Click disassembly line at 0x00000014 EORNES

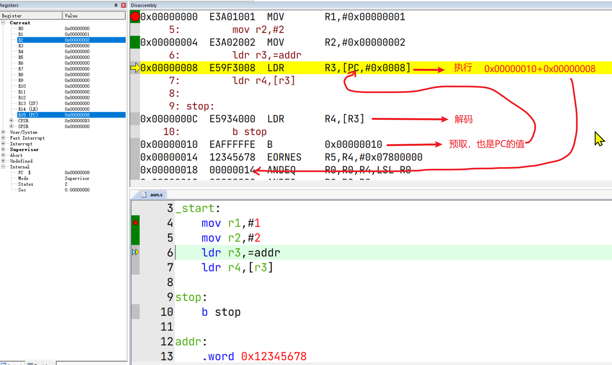(281, 157)
